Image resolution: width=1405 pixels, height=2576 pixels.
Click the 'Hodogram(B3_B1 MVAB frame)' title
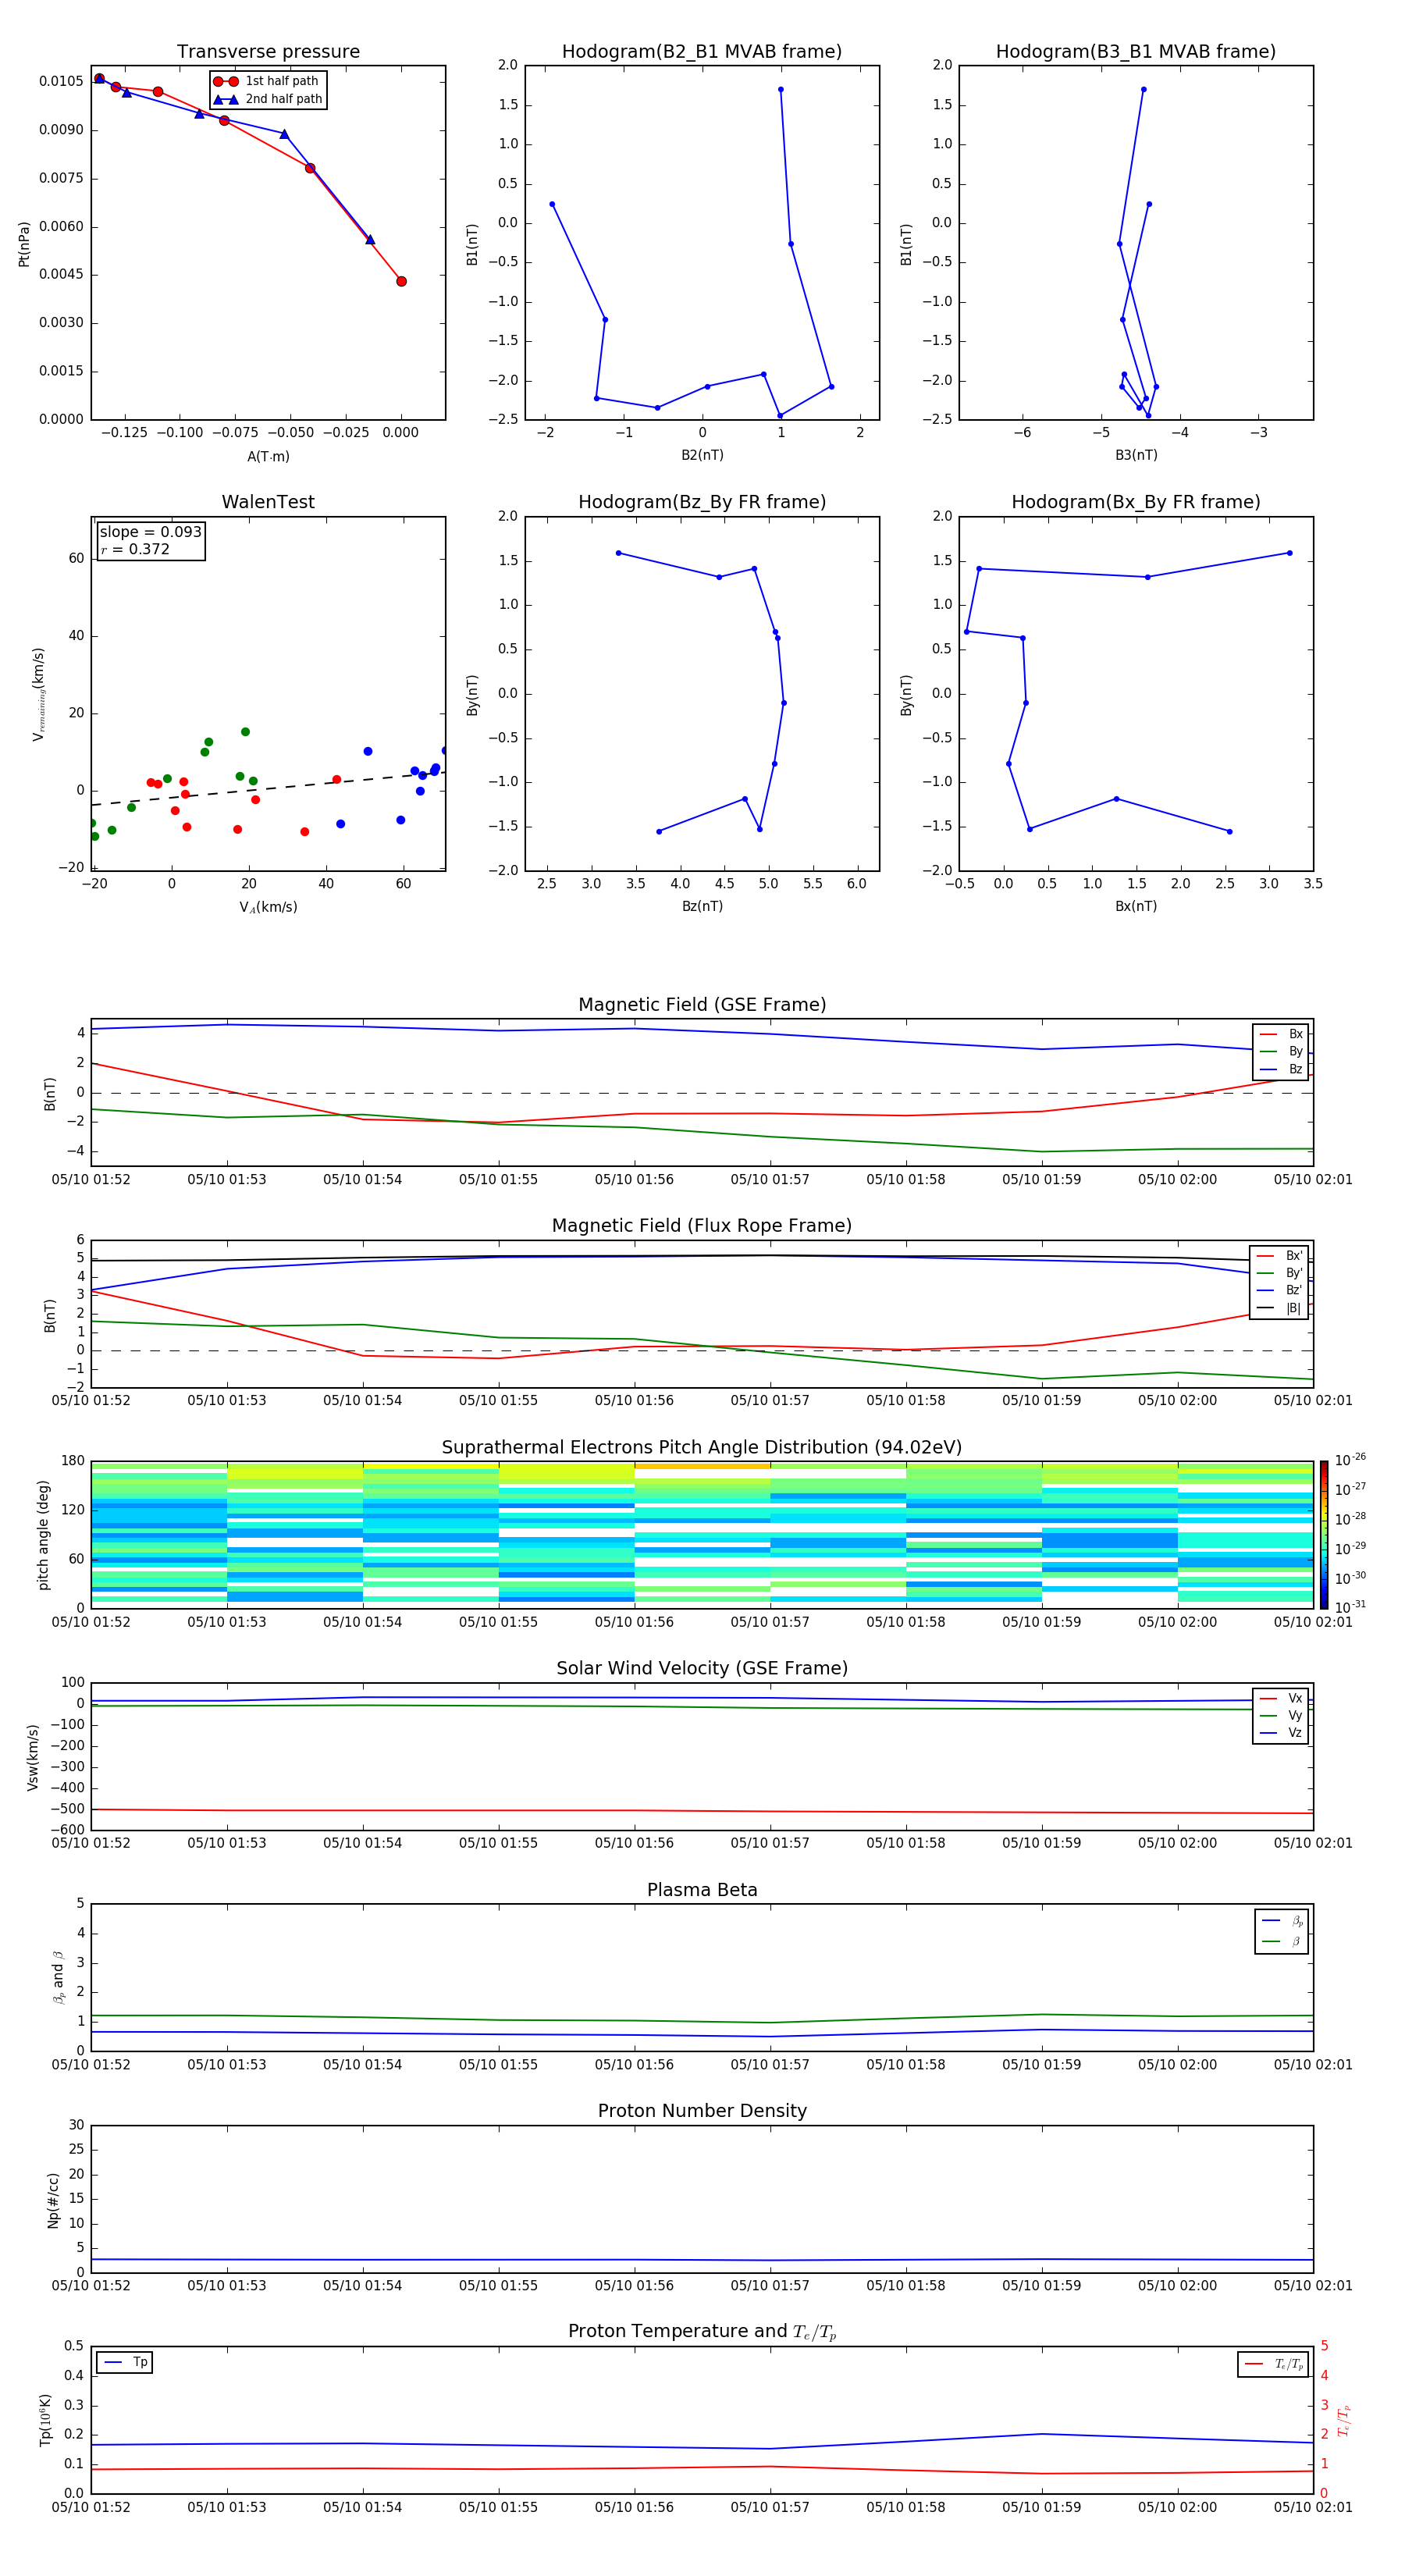[x=1136, y=52]
